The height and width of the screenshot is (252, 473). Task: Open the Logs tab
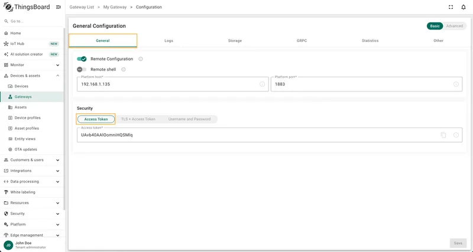pos(169,41)
